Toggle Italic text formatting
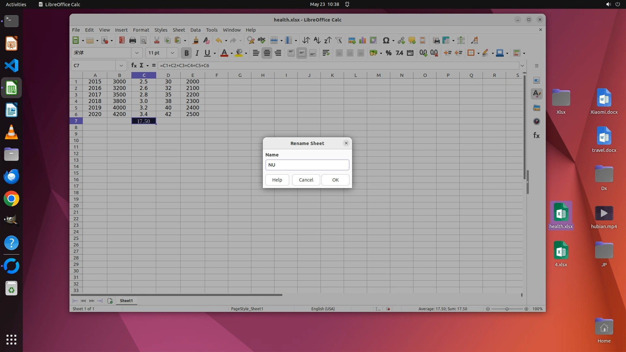The image size is (626, 352). tap(197, 53)
